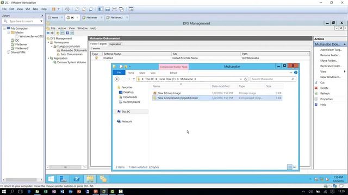Expand the ribbon chevron in Muhasebe window
This screenshot has width=348, height=195.
point(291,73)
